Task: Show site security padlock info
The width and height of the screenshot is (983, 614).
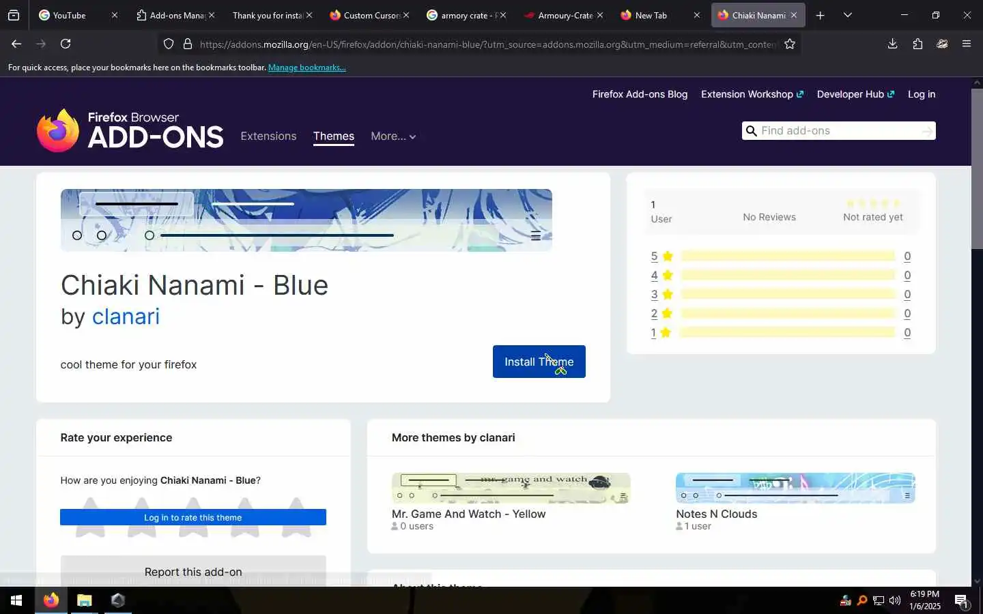Action: point(188,44)
